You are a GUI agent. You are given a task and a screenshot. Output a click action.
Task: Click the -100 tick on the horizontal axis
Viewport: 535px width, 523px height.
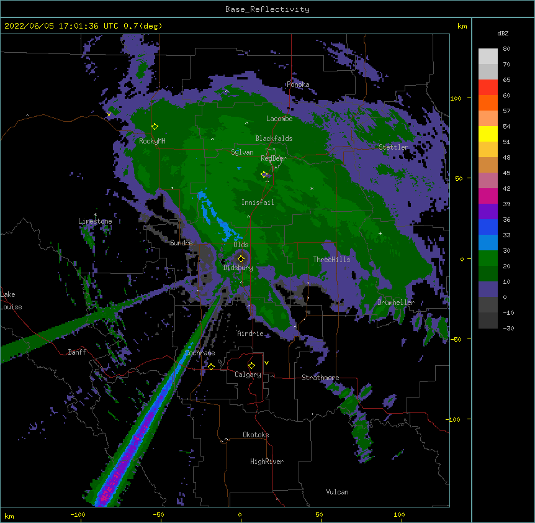[x=78, y=514]
